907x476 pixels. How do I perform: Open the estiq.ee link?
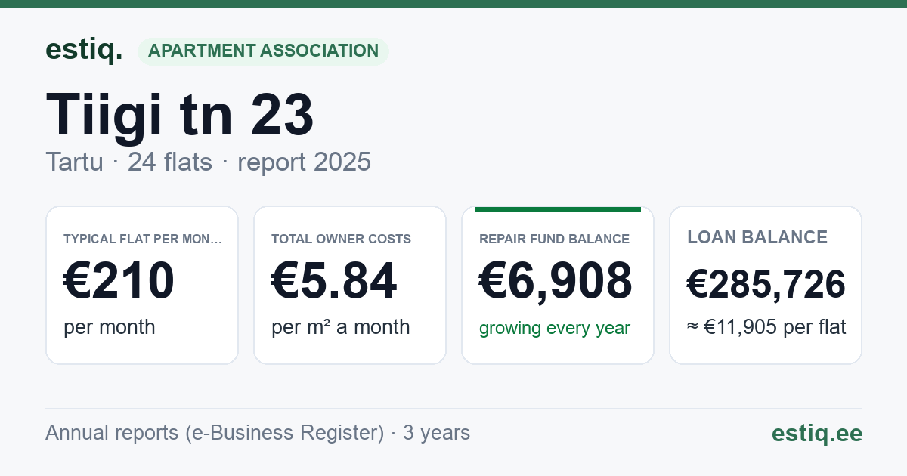pos(817,433)
